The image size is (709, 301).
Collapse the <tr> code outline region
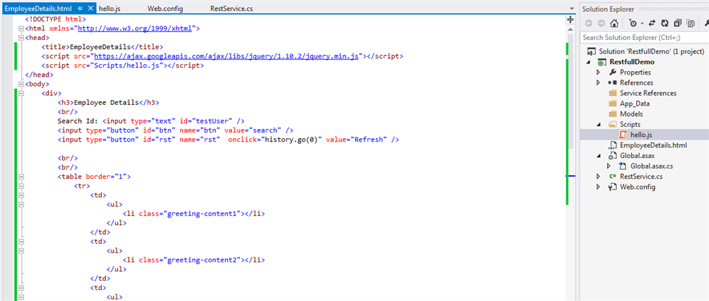[21, 186]
